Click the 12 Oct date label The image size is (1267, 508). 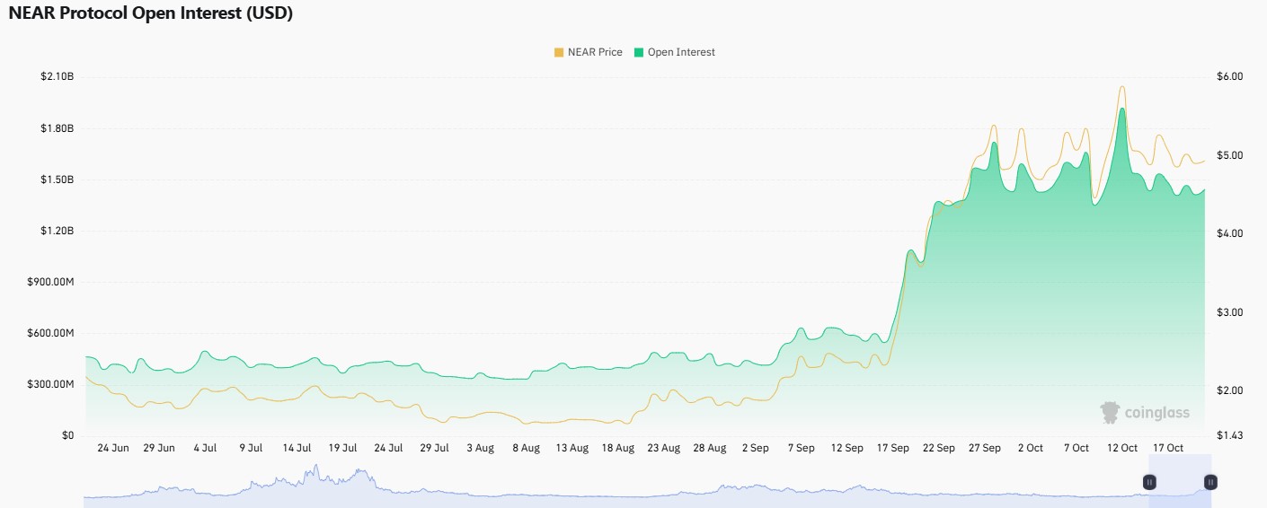click(1121, 448)
